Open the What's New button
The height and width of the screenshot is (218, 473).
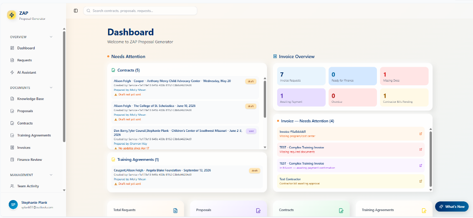(452, 206)
